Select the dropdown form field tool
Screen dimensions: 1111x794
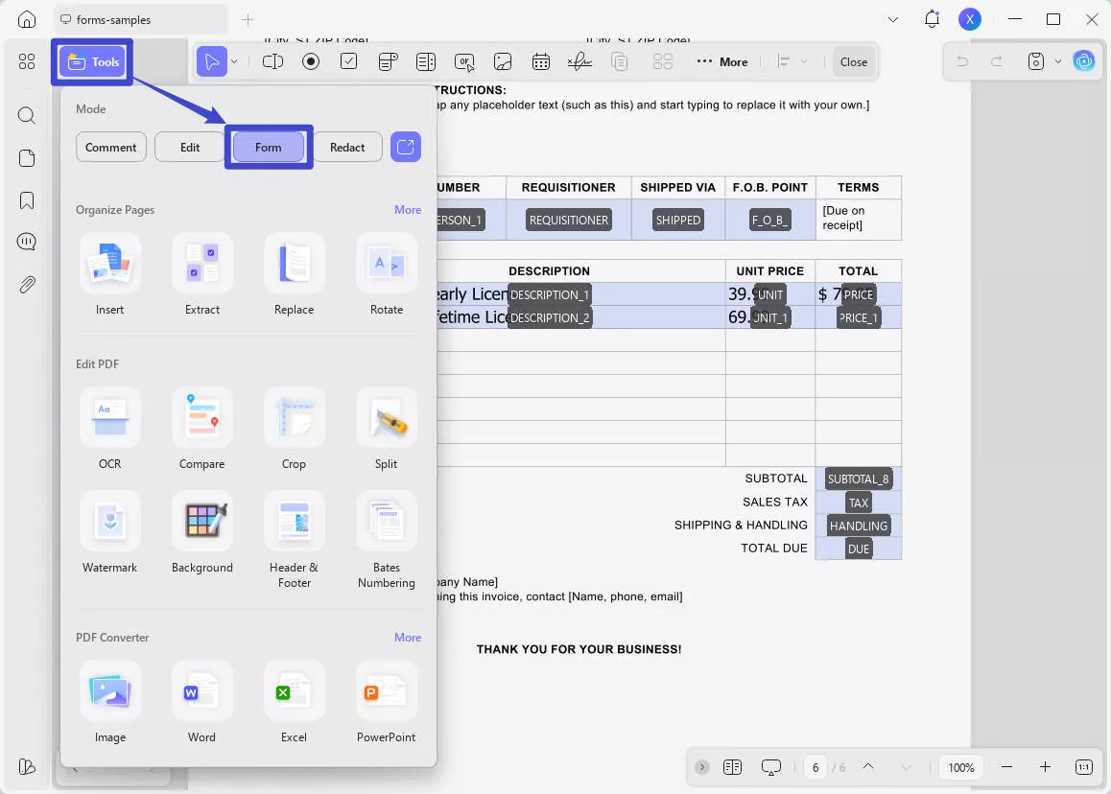[388, 61]
